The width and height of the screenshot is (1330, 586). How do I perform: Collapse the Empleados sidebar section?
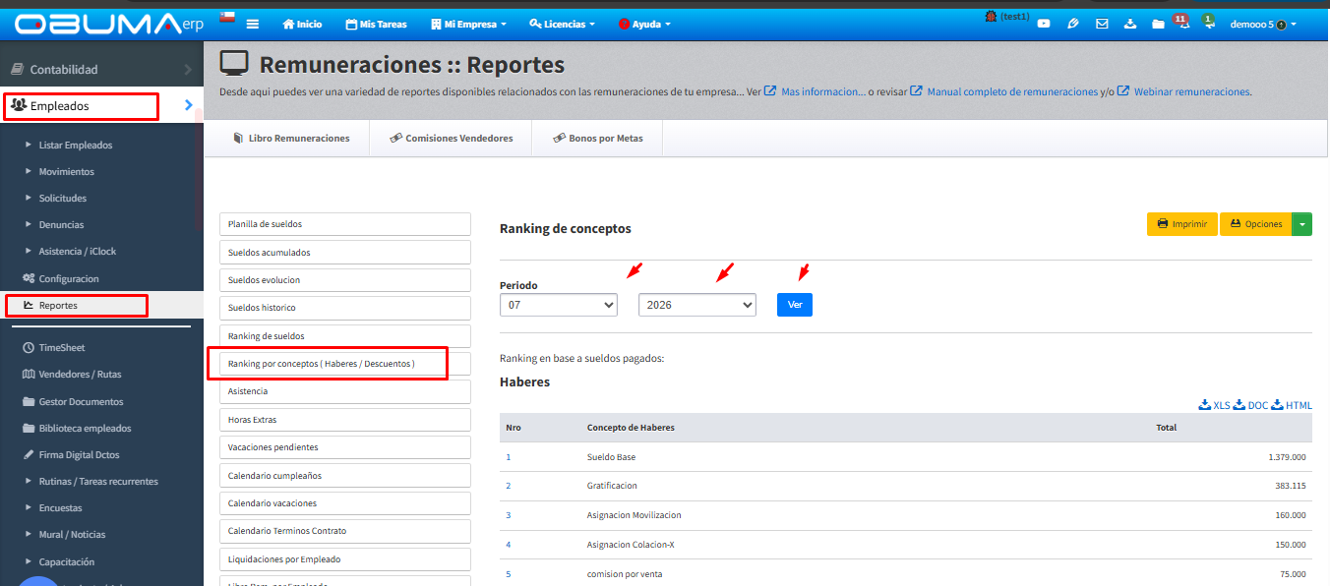pyautogui.click(x=101, y=105)
